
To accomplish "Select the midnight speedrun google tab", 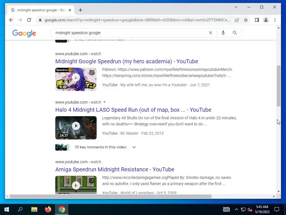I will pos(41,10).
